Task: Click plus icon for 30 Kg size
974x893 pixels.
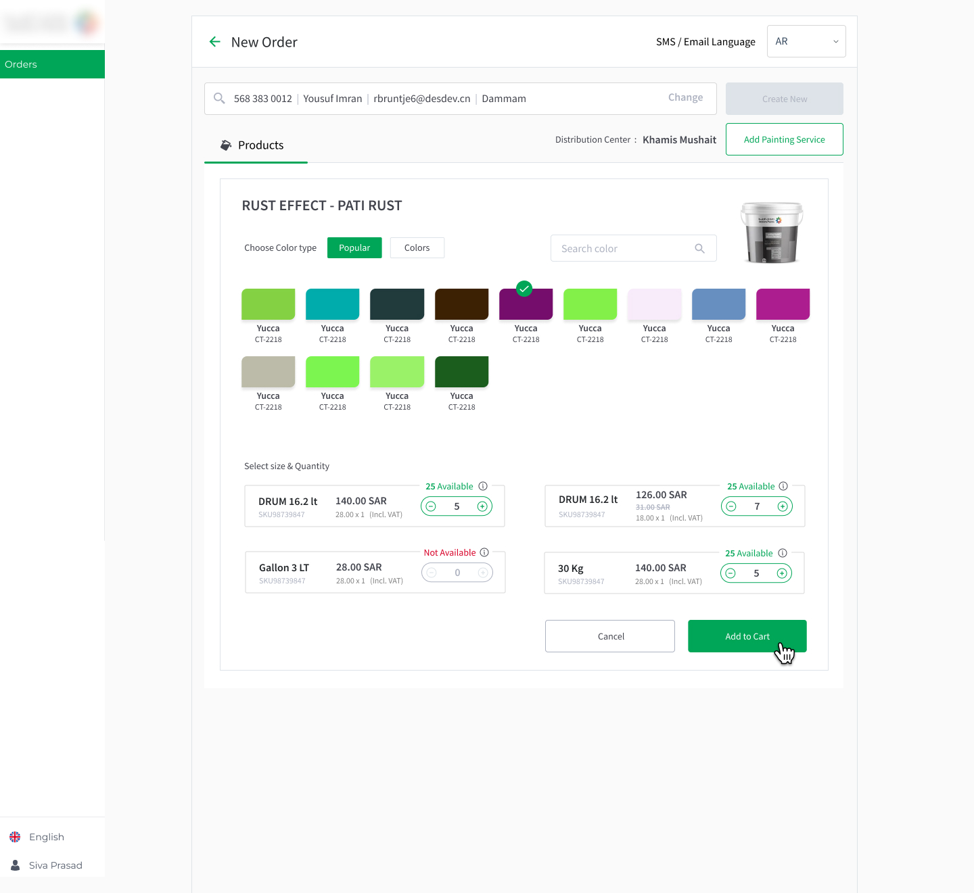Action: click(x=782, y=573)
